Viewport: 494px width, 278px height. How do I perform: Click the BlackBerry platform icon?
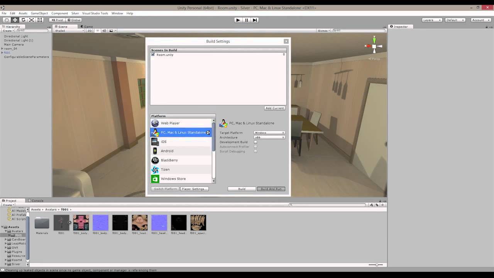pos(155,160)
